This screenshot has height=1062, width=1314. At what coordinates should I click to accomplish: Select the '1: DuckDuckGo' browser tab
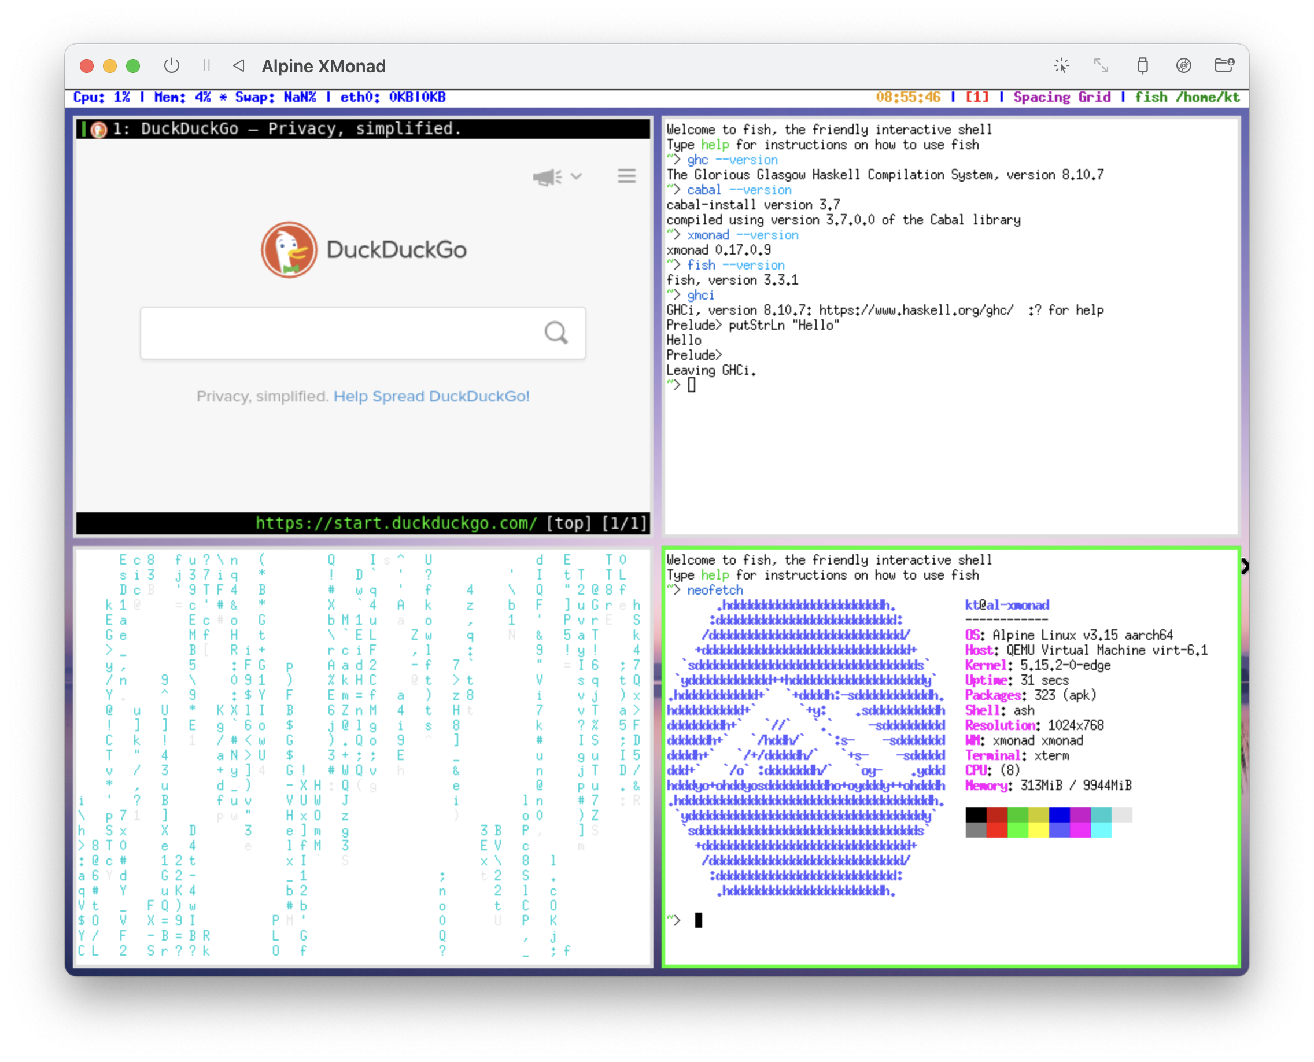pyautogui.click(x=286, y=129)
